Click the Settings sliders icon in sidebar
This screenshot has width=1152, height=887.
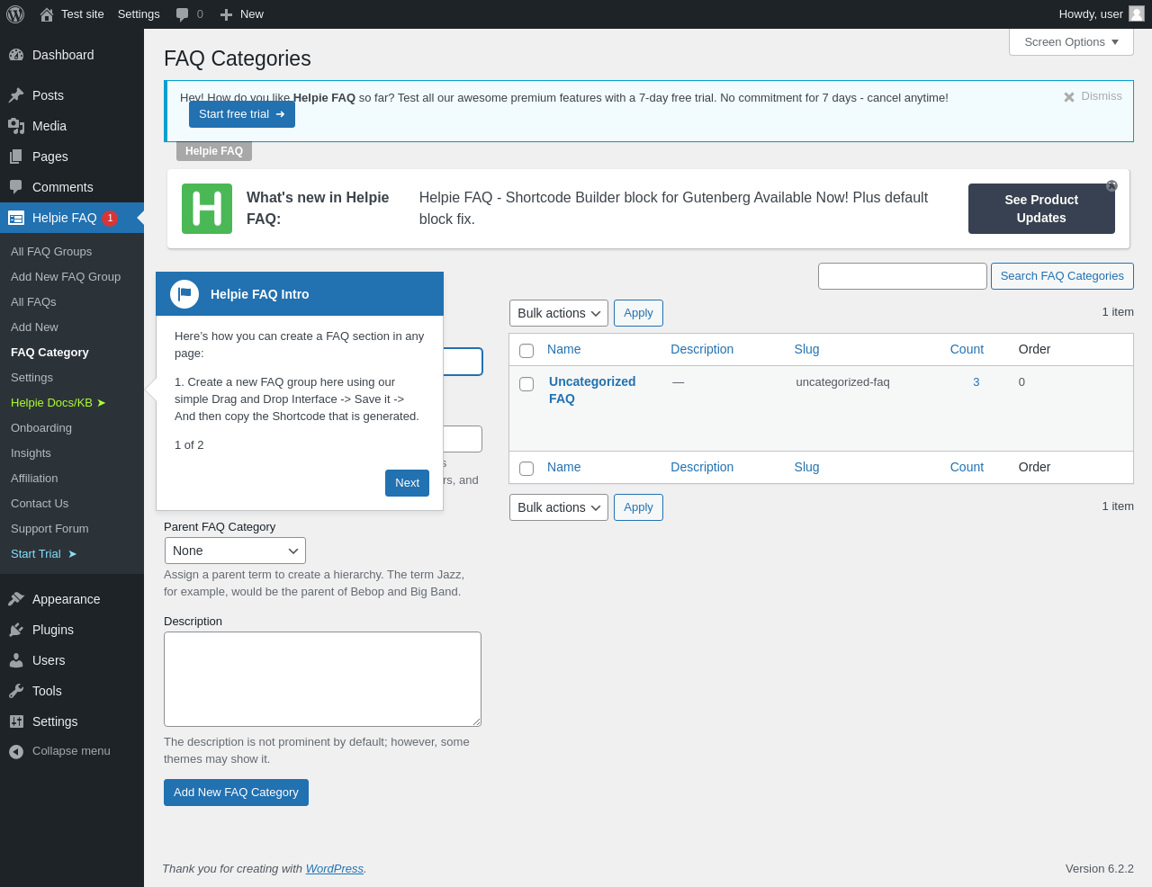tap(16, 721)
